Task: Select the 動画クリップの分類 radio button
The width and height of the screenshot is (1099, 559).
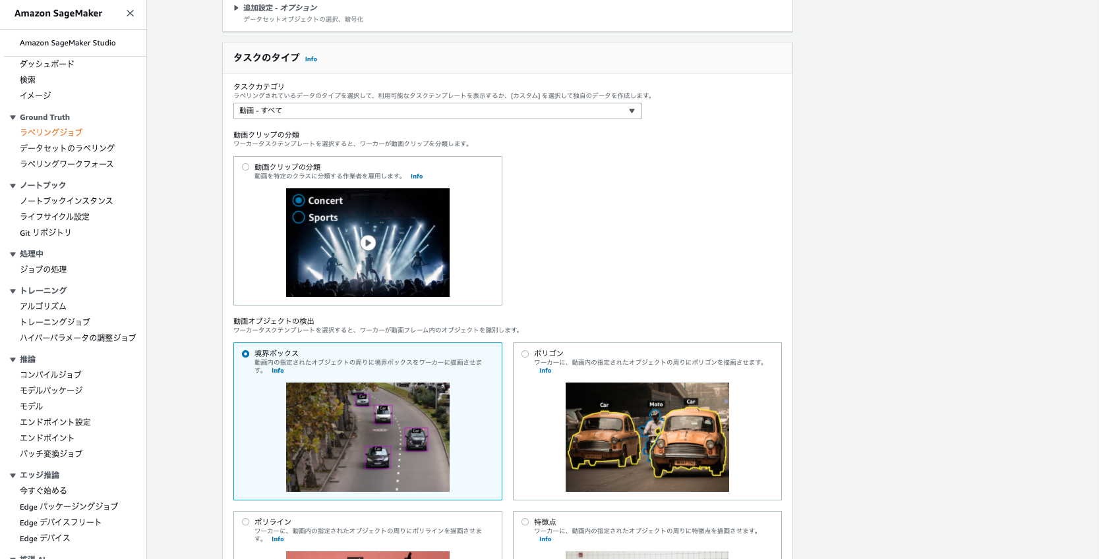Action: pyautogui.click(x=245, y=167)
